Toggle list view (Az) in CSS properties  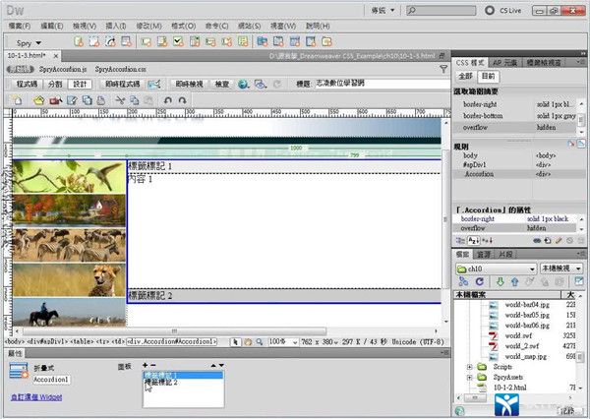pos(473,240)
